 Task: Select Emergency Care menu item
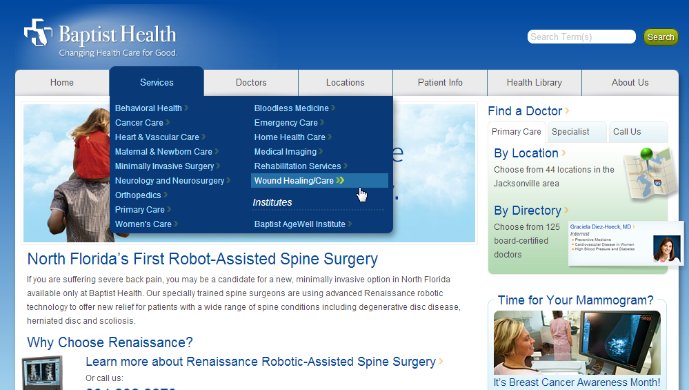pos(286,123)
